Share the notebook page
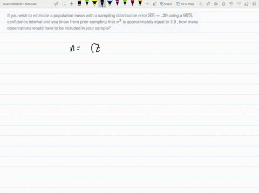The width and height of the screenshot is (259, 194). point(247,4)
